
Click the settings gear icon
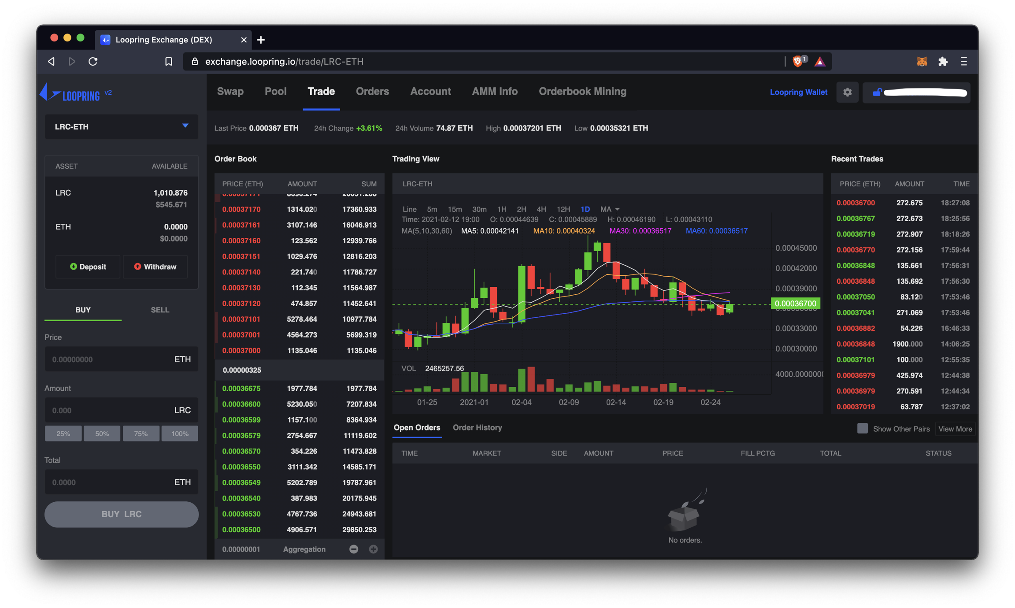pos(847,92)
